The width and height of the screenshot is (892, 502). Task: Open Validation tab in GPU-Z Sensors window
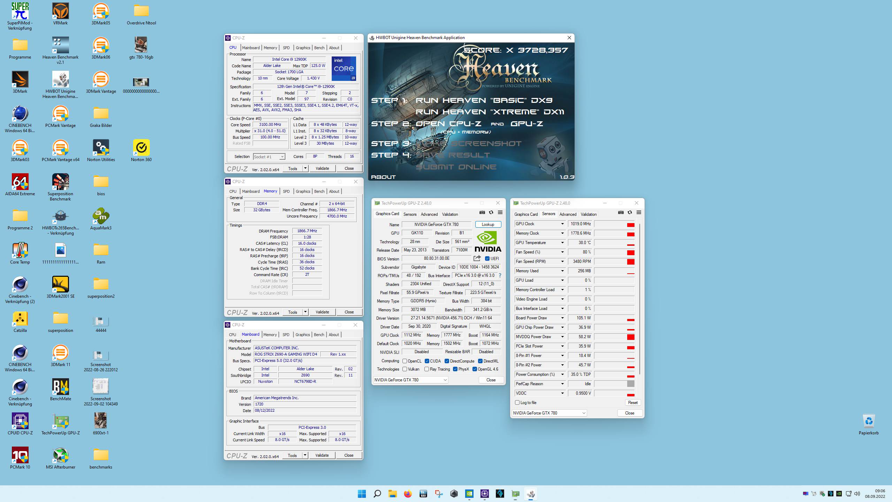(589, 214)
